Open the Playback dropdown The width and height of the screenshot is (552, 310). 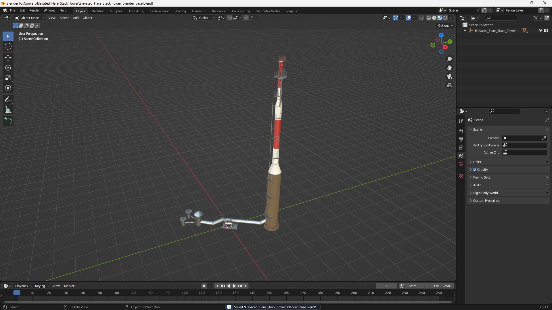(23, 286)
